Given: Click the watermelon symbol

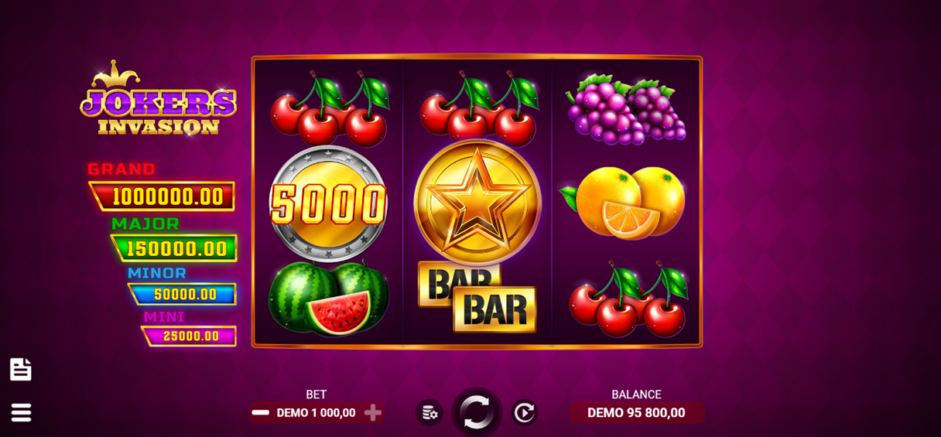Looking at the screenshot, I should pos(328,299).
